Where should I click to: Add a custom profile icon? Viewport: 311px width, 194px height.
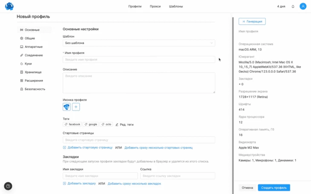point(76,107)
